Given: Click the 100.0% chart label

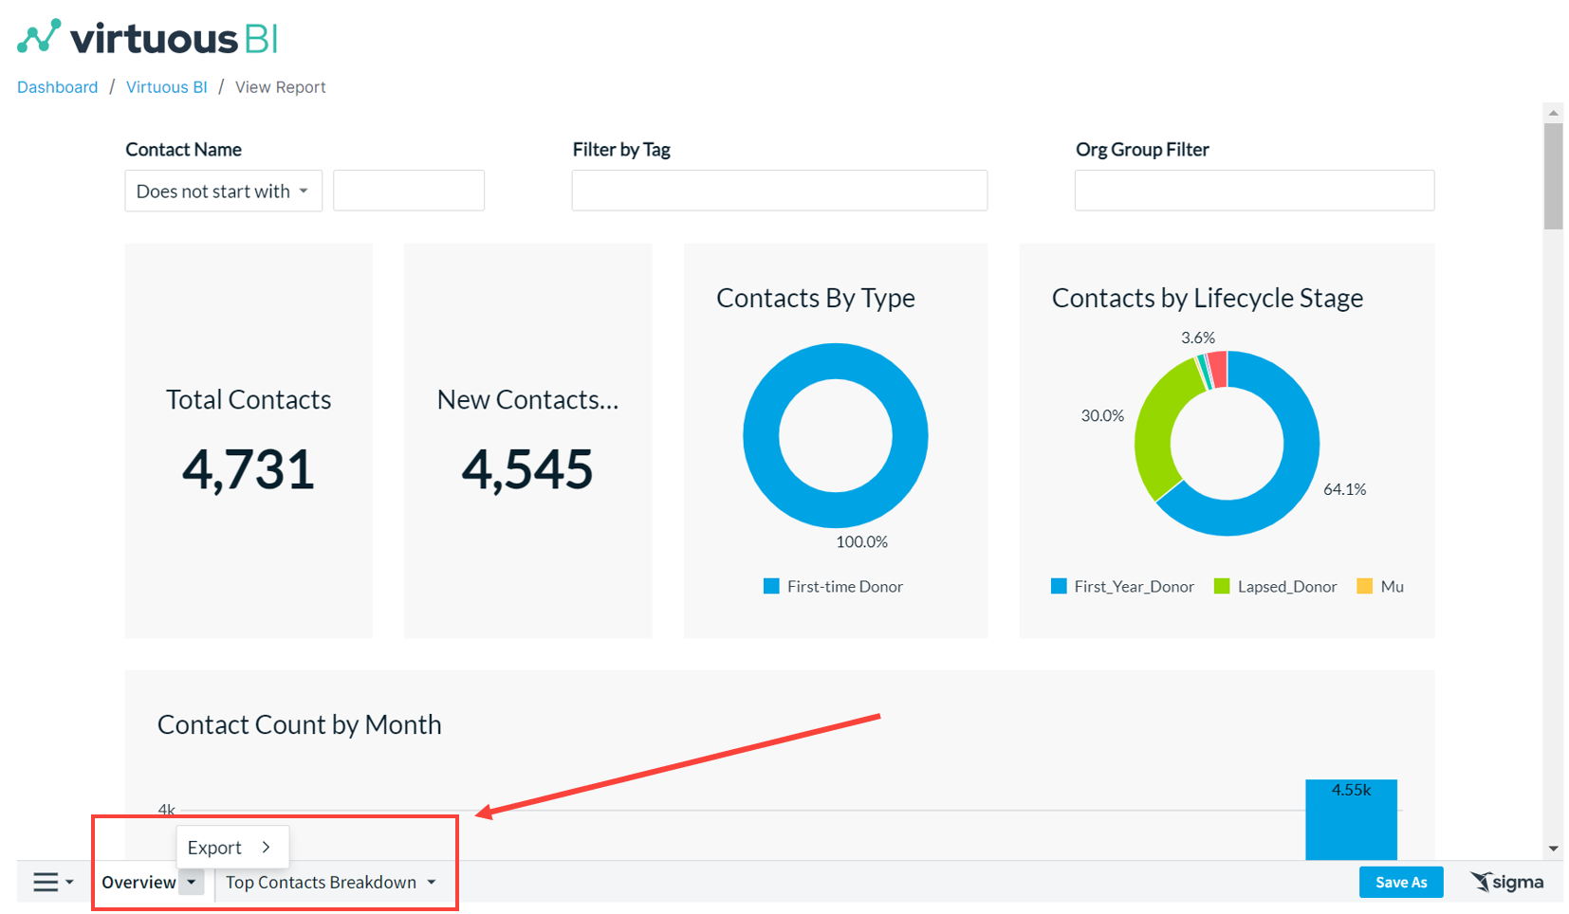Looking at the screenshot, I should click(x=861, y=541).
